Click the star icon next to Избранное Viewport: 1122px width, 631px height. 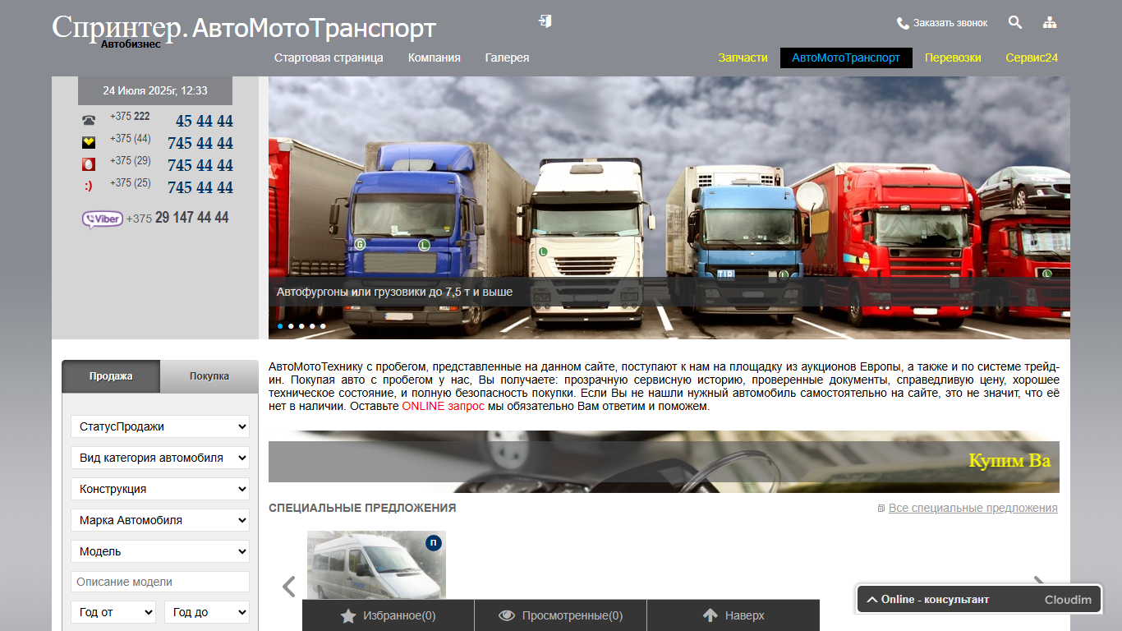[348, 615]
